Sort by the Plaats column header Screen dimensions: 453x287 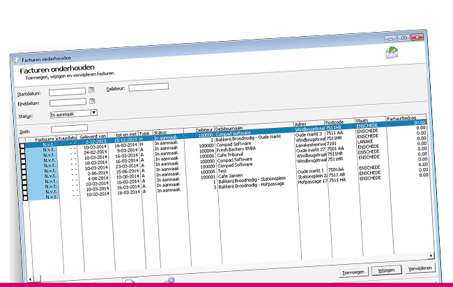tap(370, 120)
